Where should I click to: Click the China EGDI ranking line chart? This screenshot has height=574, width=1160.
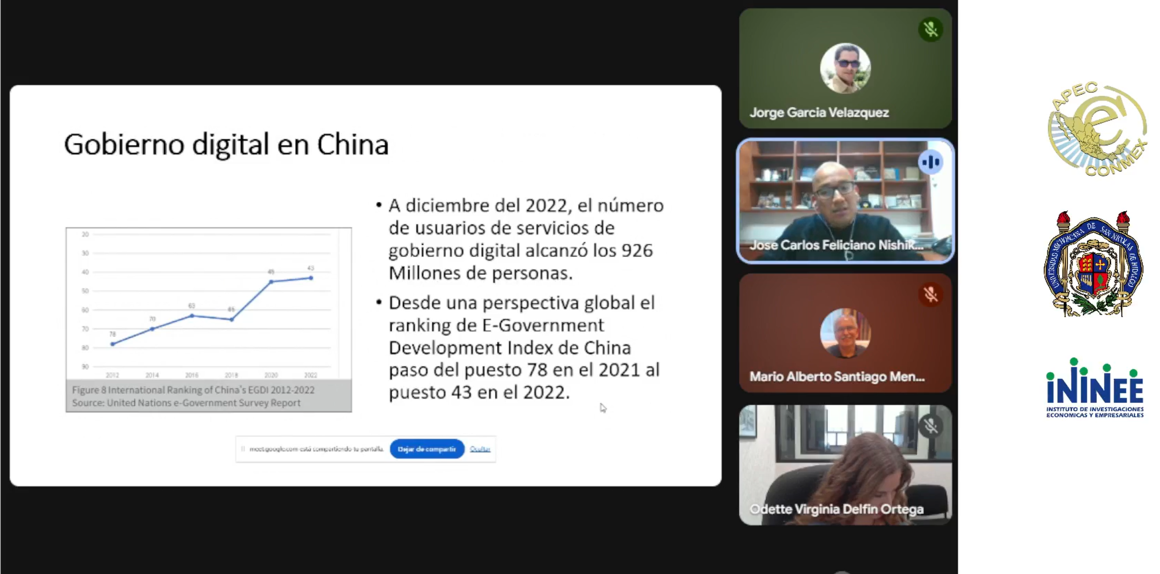click(x=208, y=304)
